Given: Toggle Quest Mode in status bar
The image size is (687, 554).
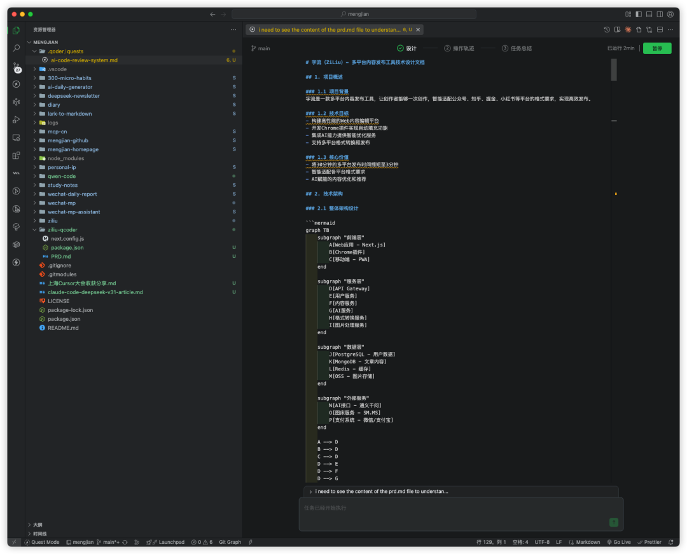Looking at the screenshot, I should tap(42, 542).
